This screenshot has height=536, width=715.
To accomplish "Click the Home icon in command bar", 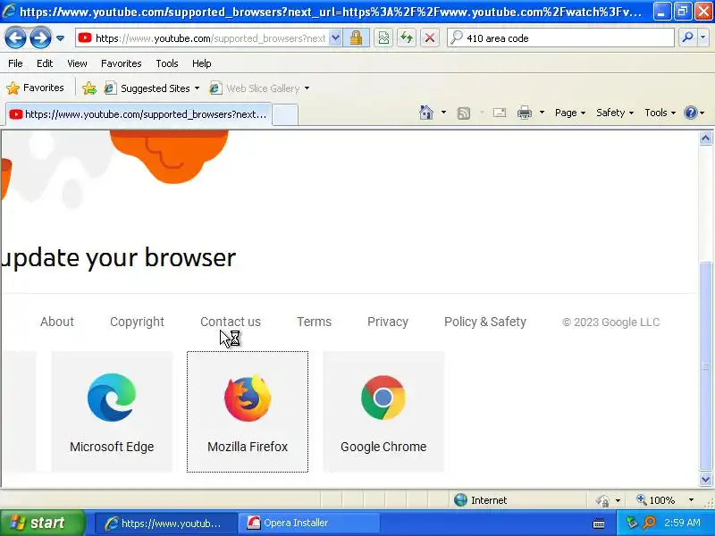I will coord(426,113).
